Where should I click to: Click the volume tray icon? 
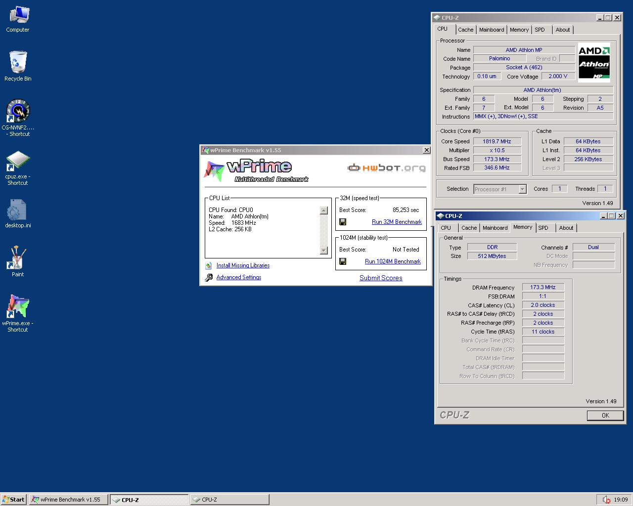coord(606,500)
